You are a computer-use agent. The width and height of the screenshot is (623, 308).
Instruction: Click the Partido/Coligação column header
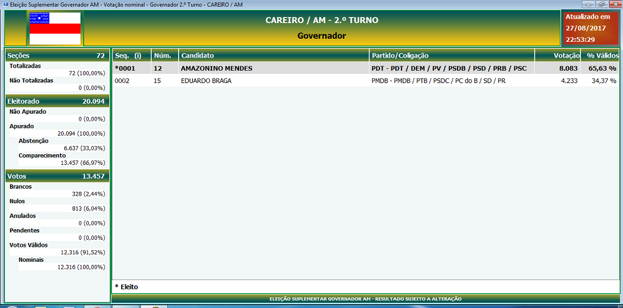(x=451, y=56)
